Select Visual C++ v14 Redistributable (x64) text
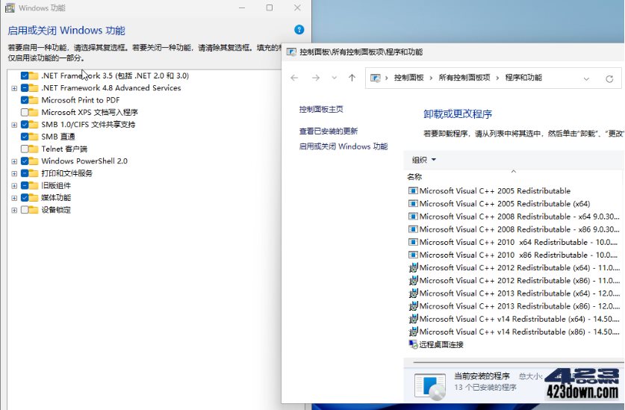The width and height of the screenshot is (625, 410). coord(520,319)
